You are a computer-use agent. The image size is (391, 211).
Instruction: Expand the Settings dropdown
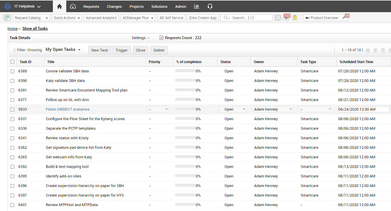(141, 38)
